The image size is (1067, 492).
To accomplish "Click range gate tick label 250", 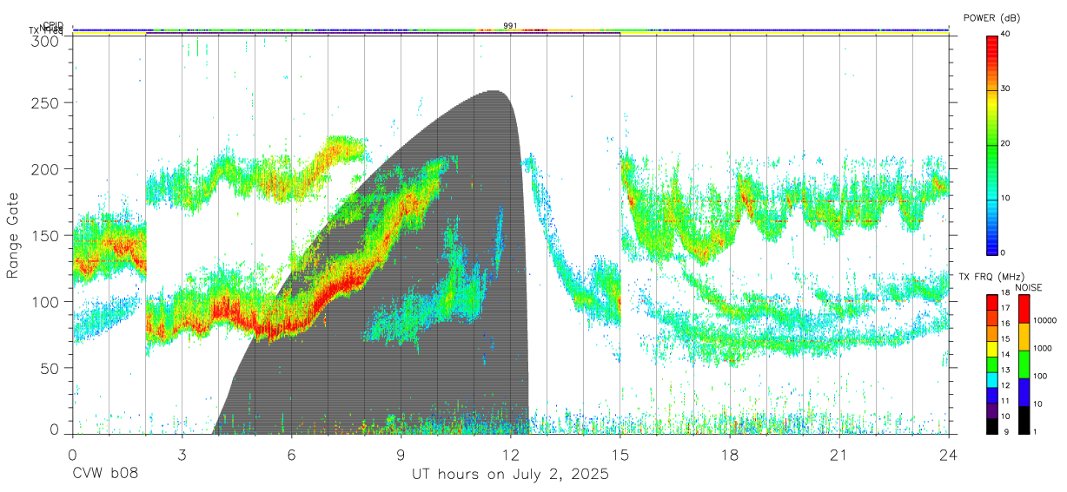I will point(46,102).
